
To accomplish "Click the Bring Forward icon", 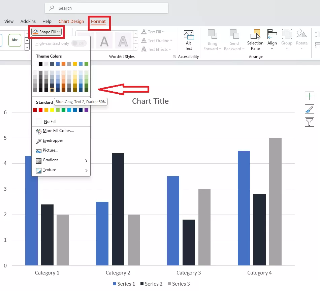I will point(212,34).
